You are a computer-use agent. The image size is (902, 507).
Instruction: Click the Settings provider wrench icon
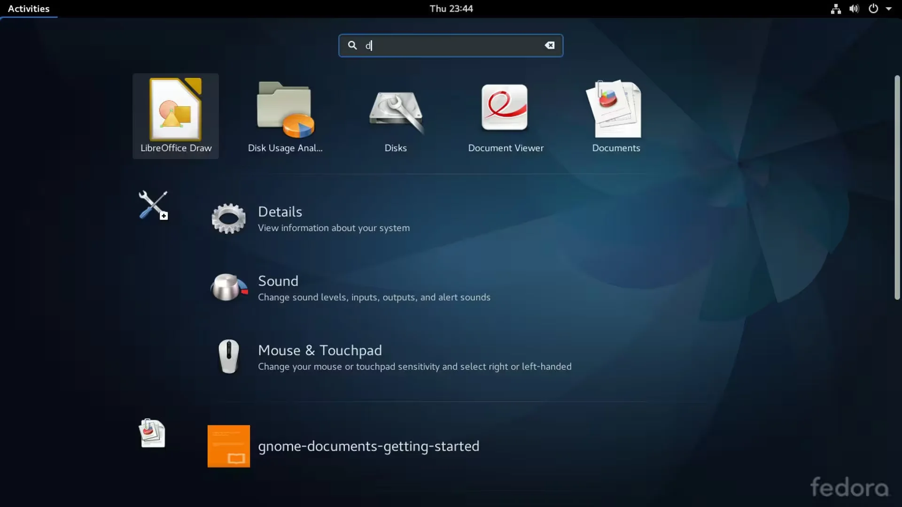(153, 205)
